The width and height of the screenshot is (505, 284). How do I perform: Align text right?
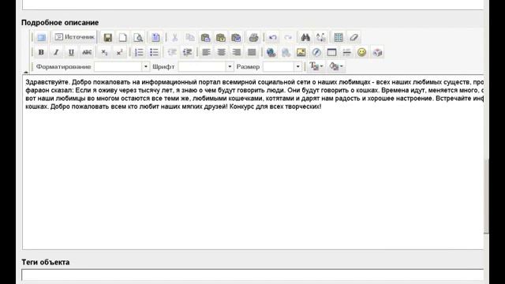(x=237, y=52)
